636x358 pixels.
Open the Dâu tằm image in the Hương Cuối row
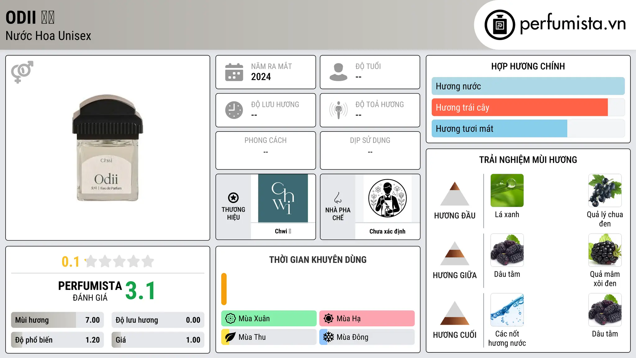605,310
